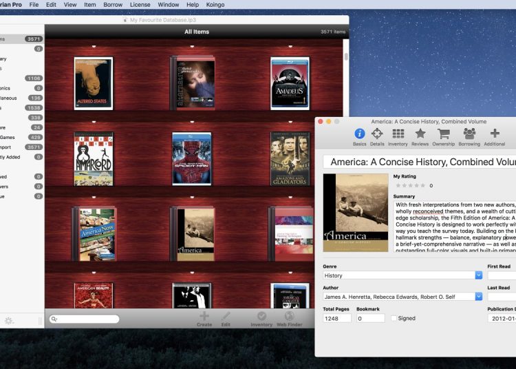Expand the Genre dropdown showing History

point(478,275)
